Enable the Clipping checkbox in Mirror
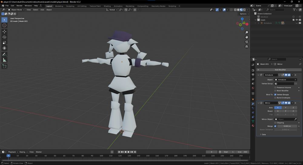 tap(275, 123)
